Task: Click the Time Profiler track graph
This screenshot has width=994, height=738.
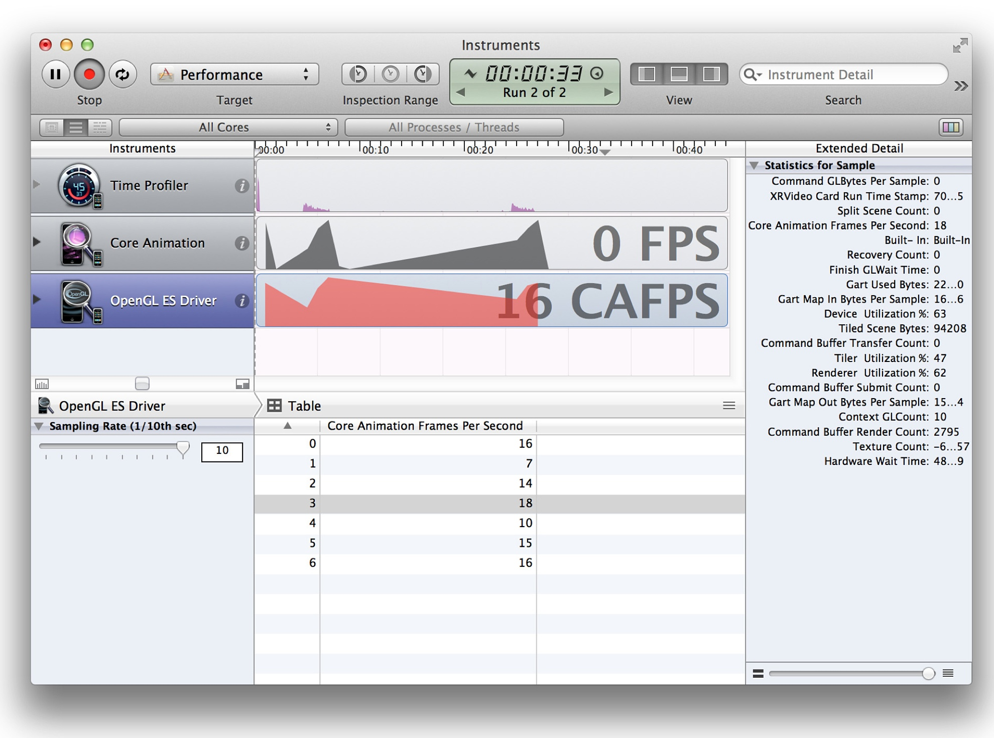Action: [492, 186]
